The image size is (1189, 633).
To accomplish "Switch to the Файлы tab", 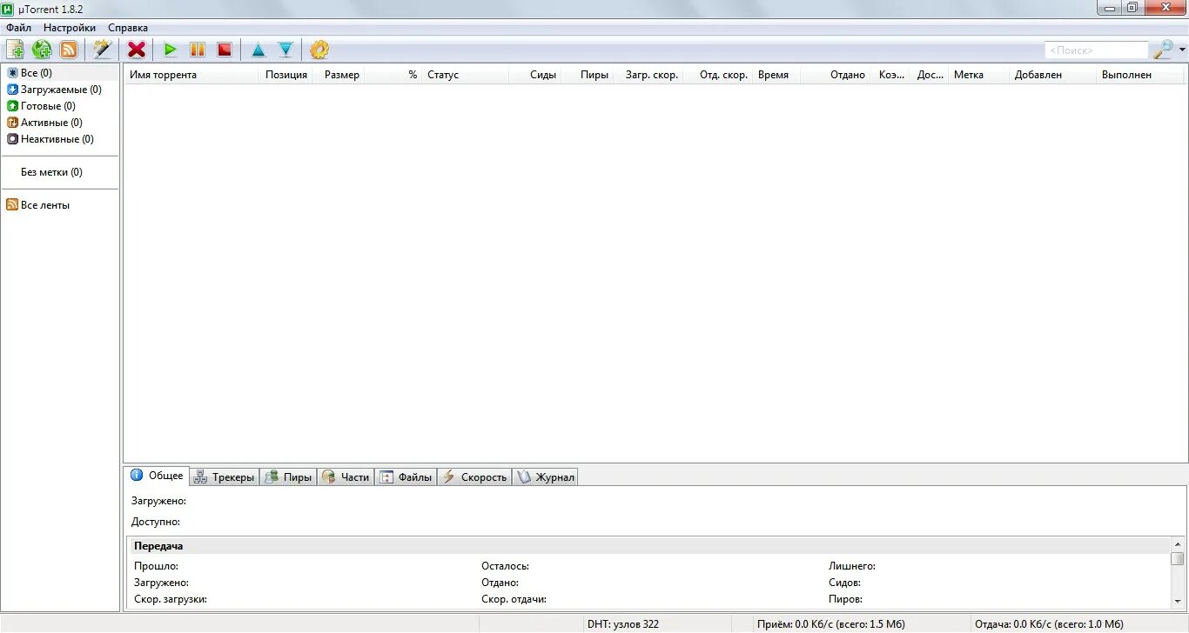I will 406,477.
